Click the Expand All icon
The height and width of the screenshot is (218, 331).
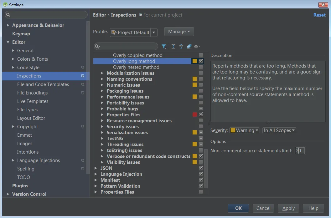(x=173, y=47)
